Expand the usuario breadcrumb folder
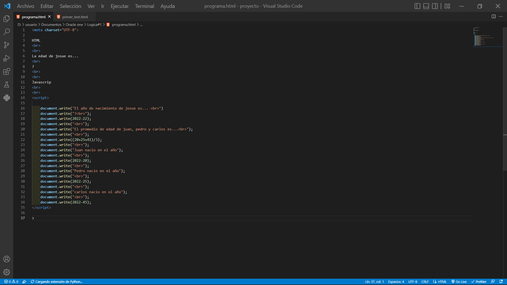 [x=31, y=25]
